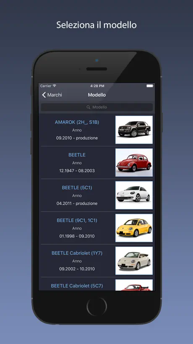Tap the Carrier label in status bar
The height and width of the screenshot is (344, 193).
[x=46, y=86]
